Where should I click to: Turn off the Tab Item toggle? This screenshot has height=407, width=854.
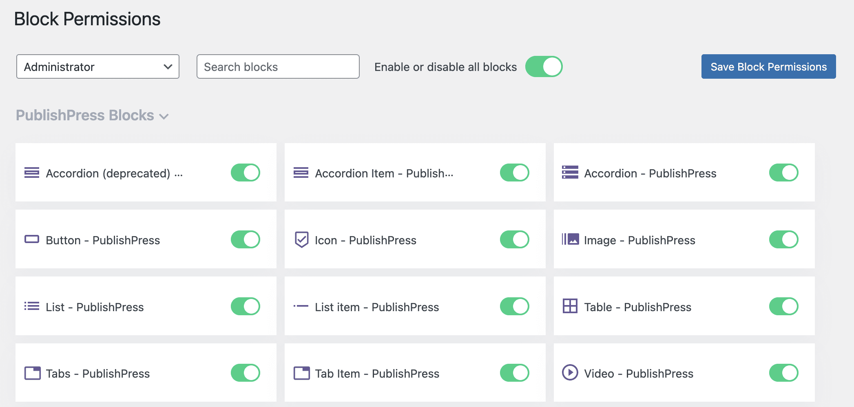(514, 373)
